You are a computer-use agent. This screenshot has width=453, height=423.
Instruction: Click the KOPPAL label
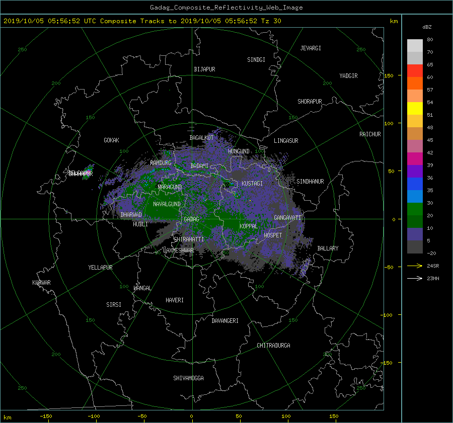point(249,226)
